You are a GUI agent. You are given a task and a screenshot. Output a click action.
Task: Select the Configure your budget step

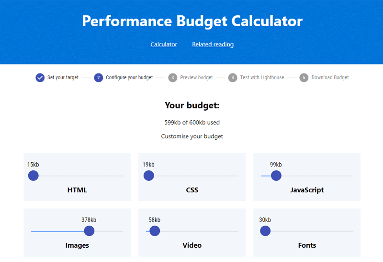(129, 77)
